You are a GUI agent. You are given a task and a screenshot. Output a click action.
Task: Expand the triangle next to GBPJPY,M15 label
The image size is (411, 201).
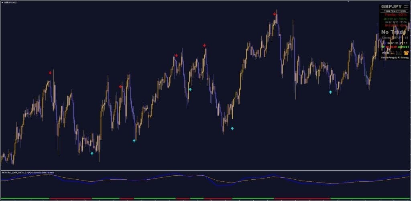coord(2,2)
